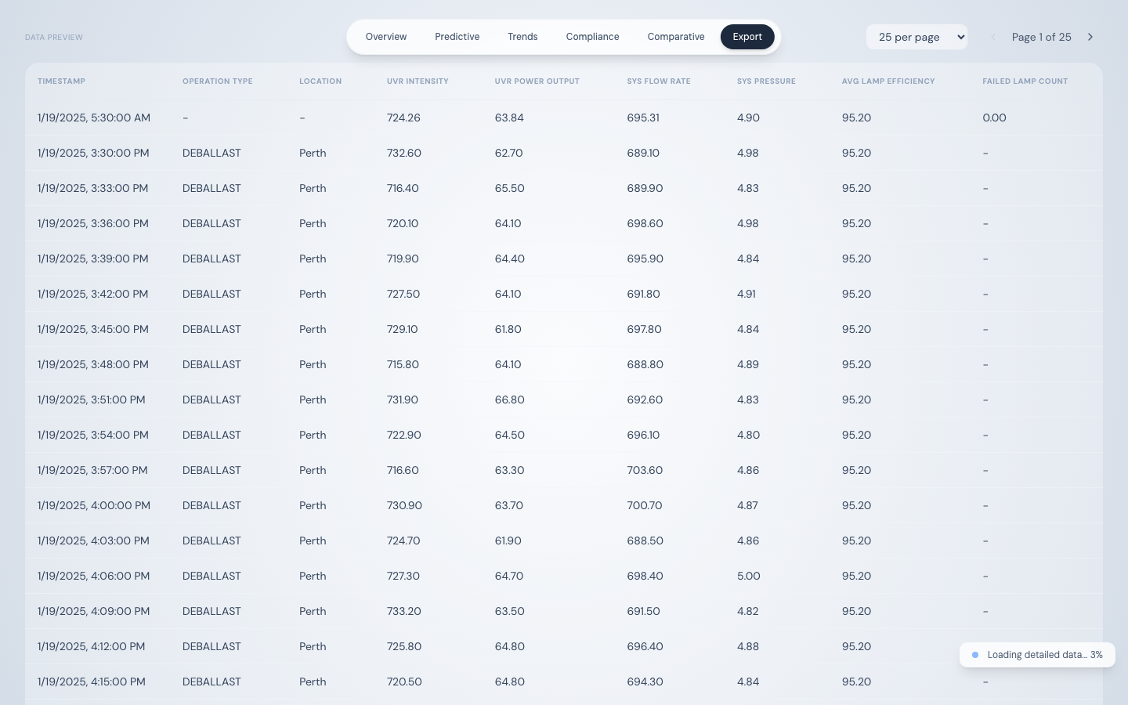The width and height of the screenshot is (1128, 705).
Task: Click power output value 62.70
Action: click(x=509, y=153)
